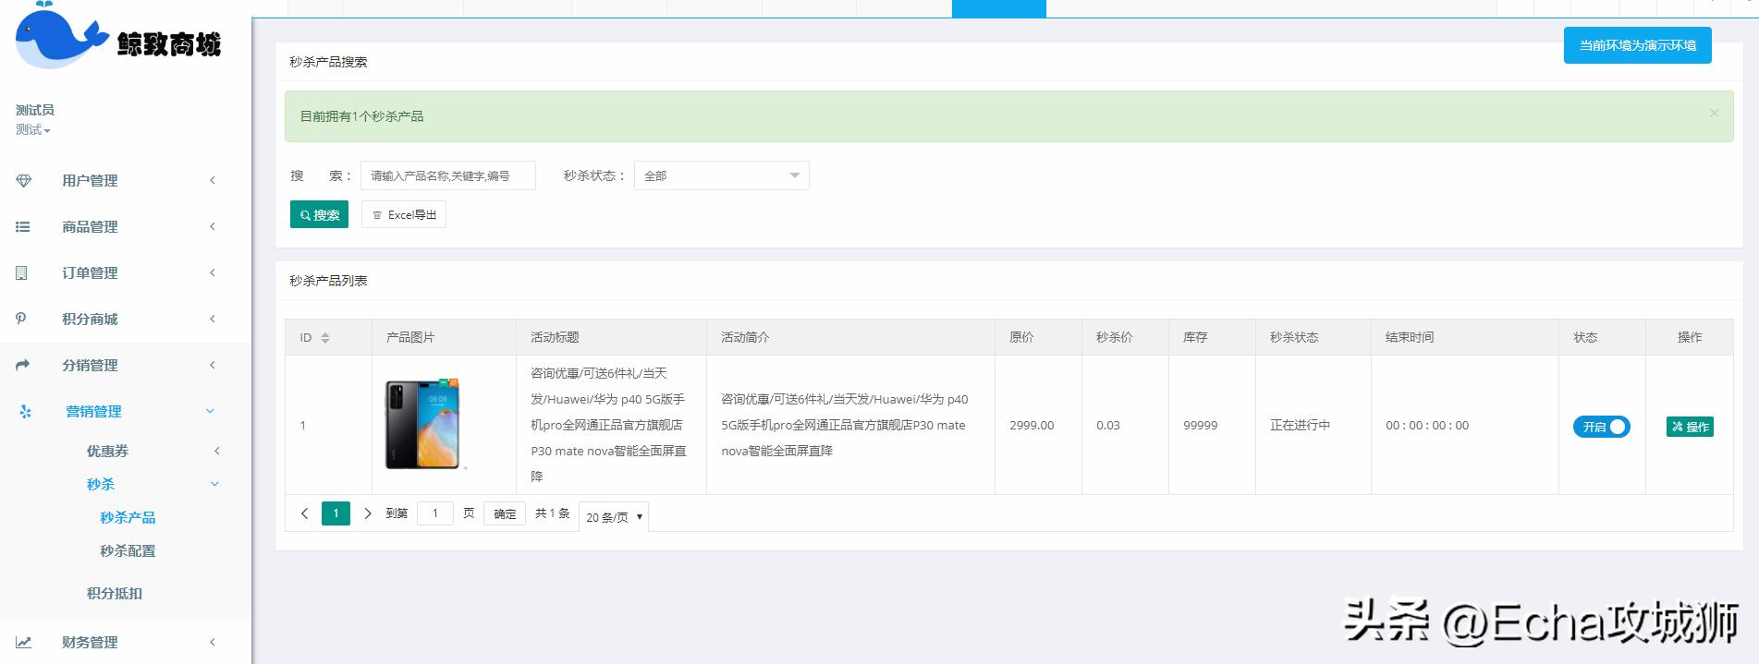
Task: Expand the 财务管理 menu
Action: click(125, 643)
